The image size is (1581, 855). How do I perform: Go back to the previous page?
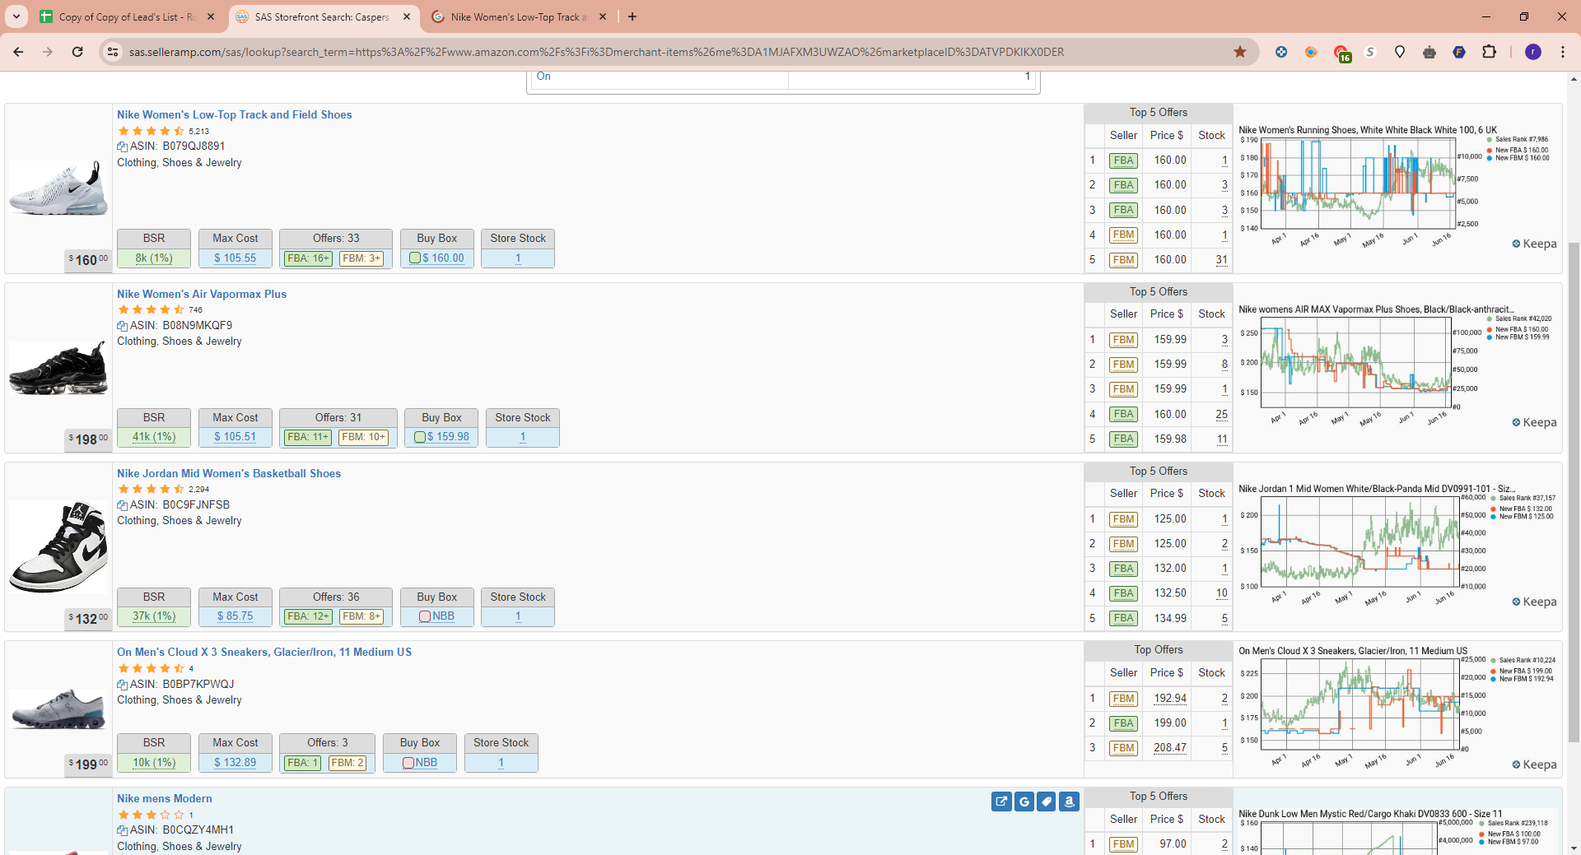18,52
